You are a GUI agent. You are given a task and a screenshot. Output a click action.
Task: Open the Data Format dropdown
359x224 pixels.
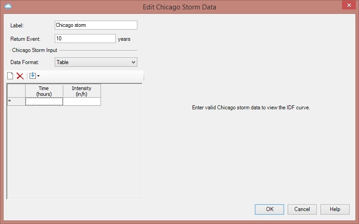coord(96,62)
